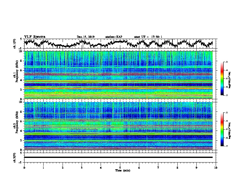Screen dimensions: 243x188
Task: Click time axis tick label "5"
Action: (x=120, y=168)
